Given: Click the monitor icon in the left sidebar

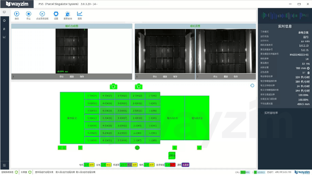Looking at the screenshot, I should point(4,12).
